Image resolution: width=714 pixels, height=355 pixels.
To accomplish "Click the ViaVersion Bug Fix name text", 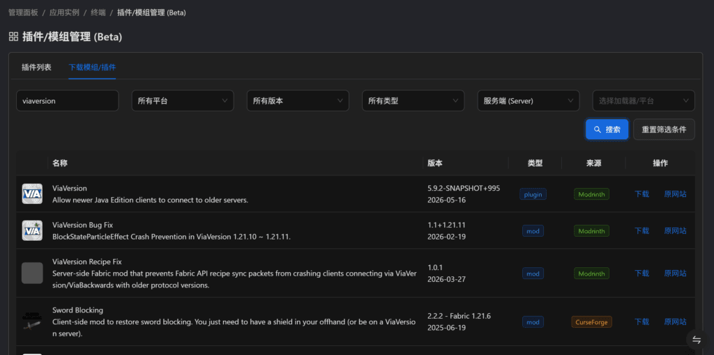I will click(82, 225).
